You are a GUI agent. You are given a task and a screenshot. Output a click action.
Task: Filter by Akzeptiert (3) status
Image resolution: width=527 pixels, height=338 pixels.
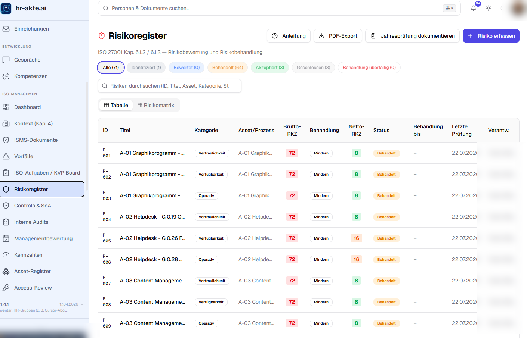(x=270, y=68)
